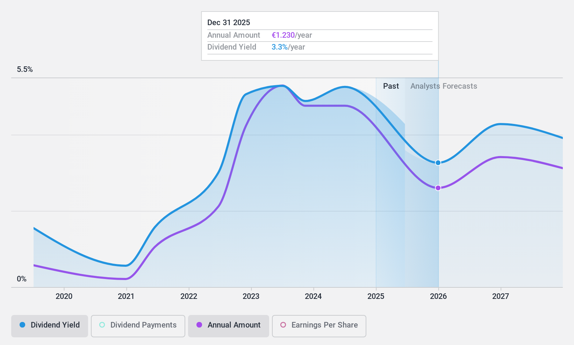The image size is (574, 345).
Task: Enable the Earnings Per Share series
Action: point(319,326)
